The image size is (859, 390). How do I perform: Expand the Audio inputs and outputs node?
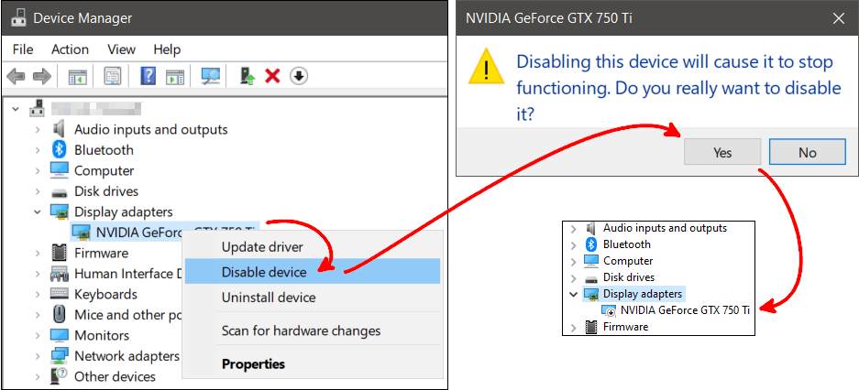click(x=38, y=130)
